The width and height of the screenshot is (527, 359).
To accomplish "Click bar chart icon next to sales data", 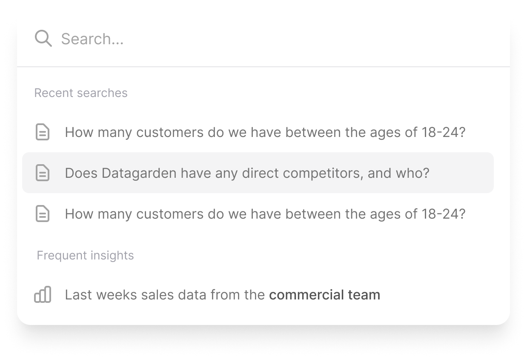I will pyautogui.click(x=43, y=294).
